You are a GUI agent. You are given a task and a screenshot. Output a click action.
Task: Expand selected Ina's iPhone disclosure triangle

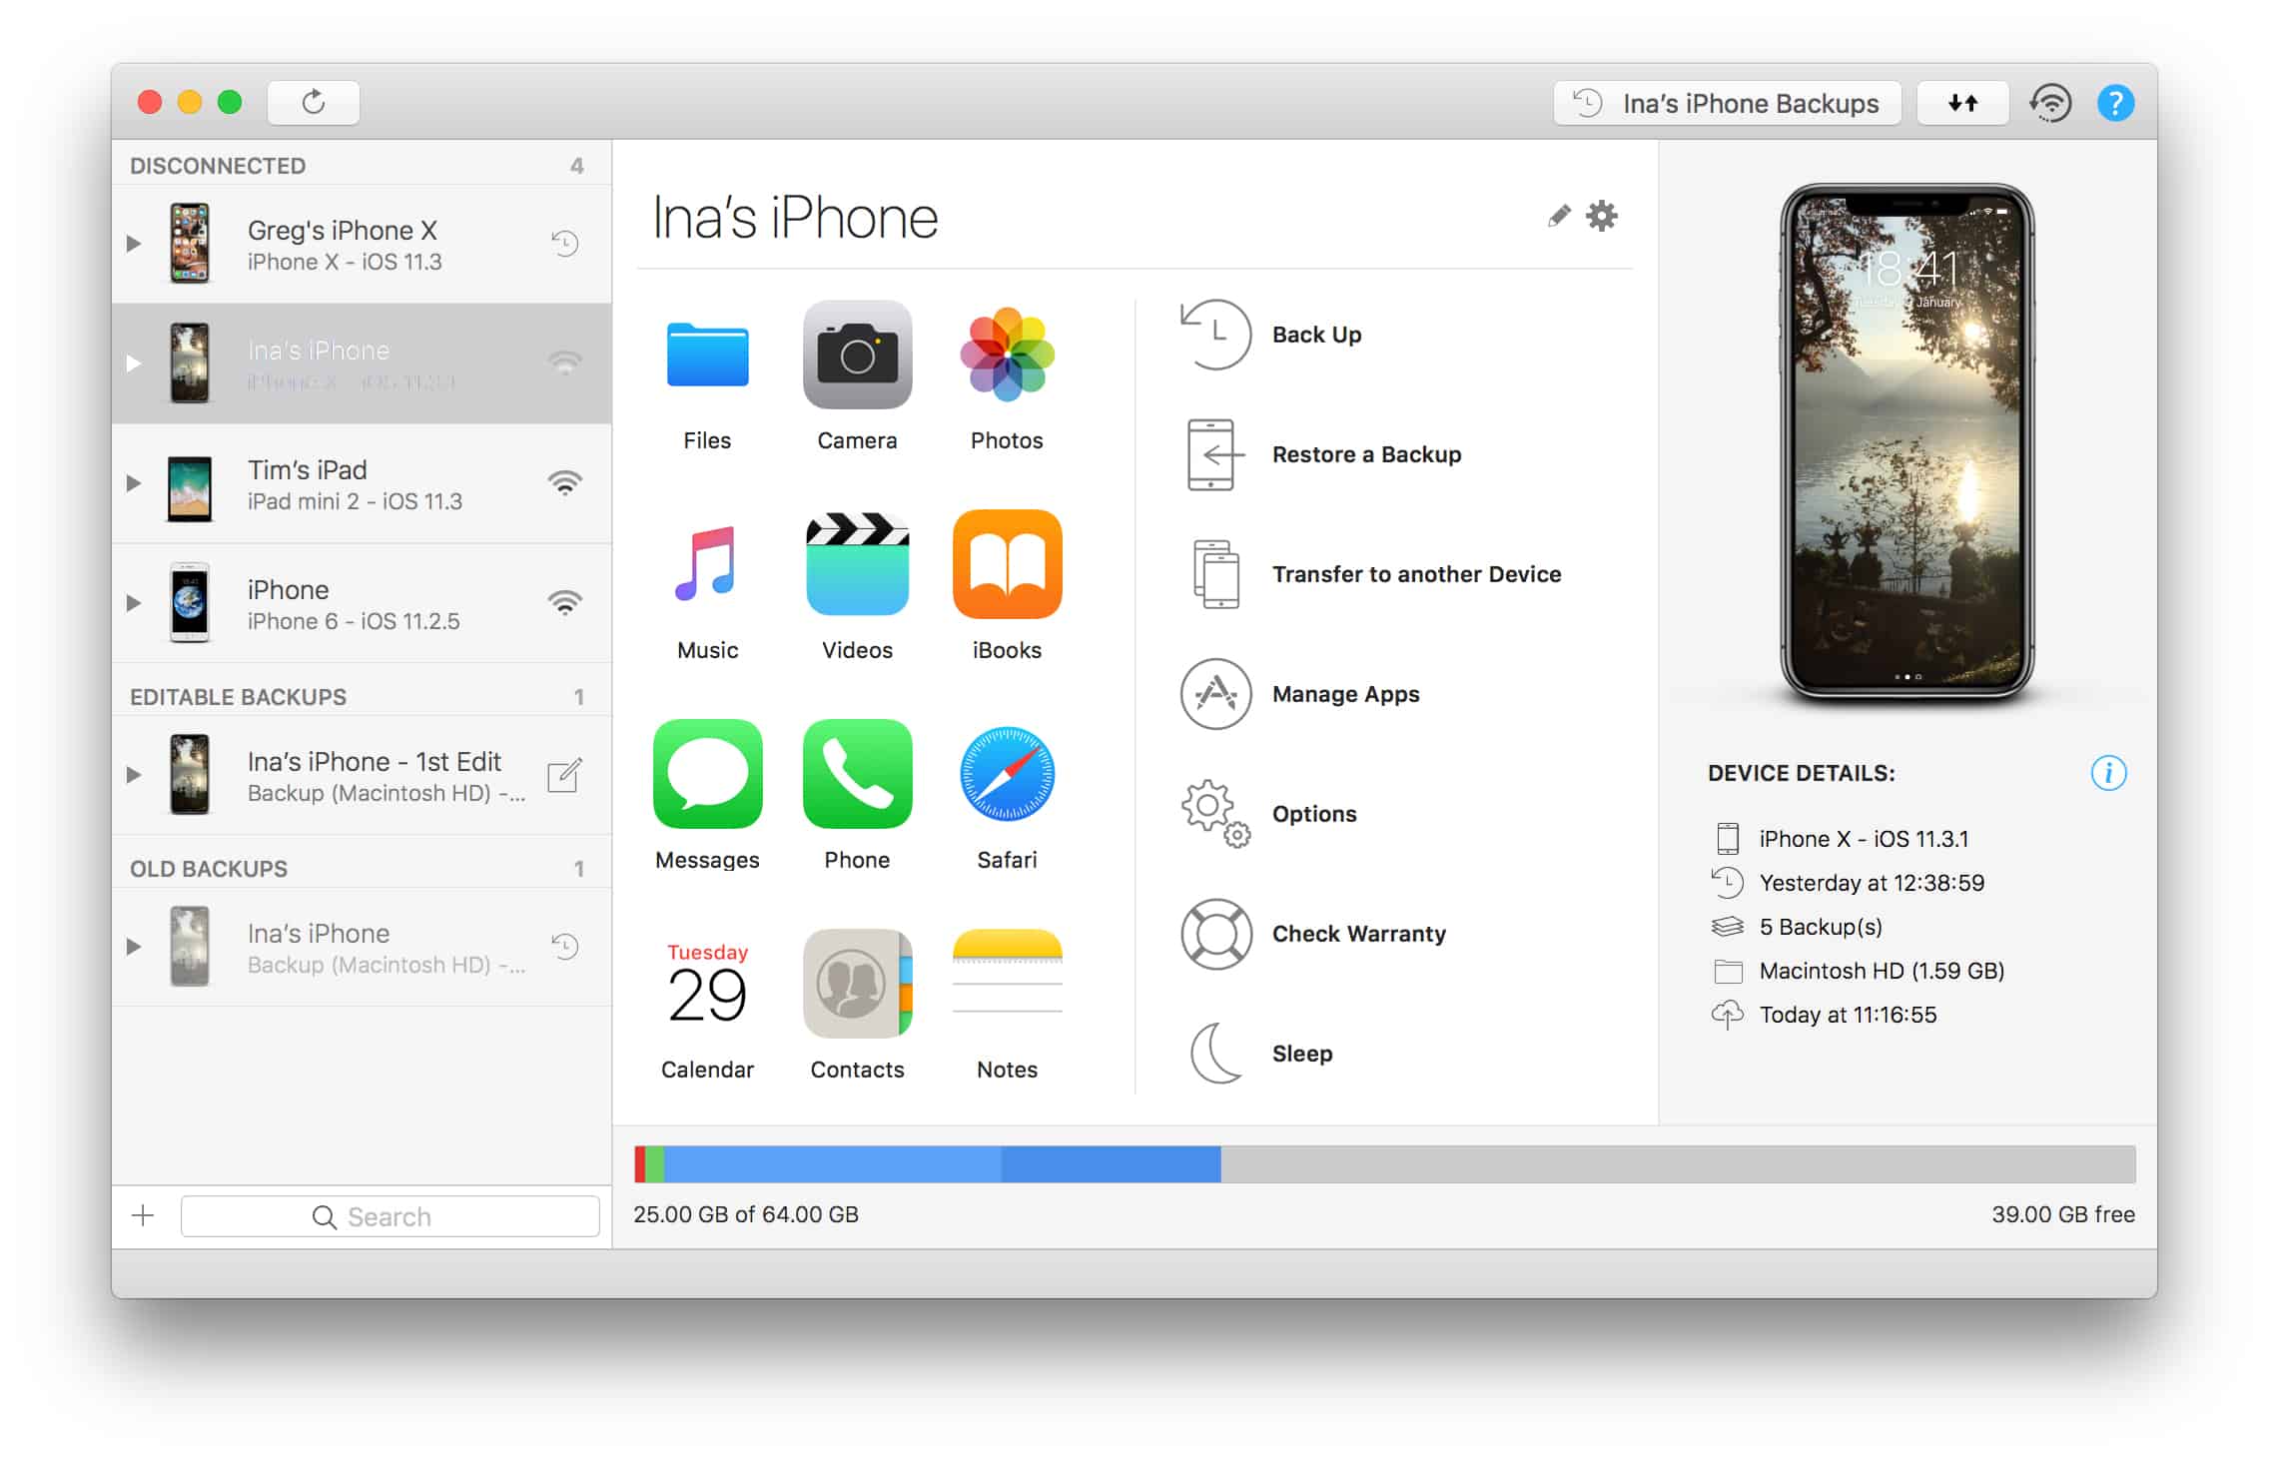tap(134, 364)
